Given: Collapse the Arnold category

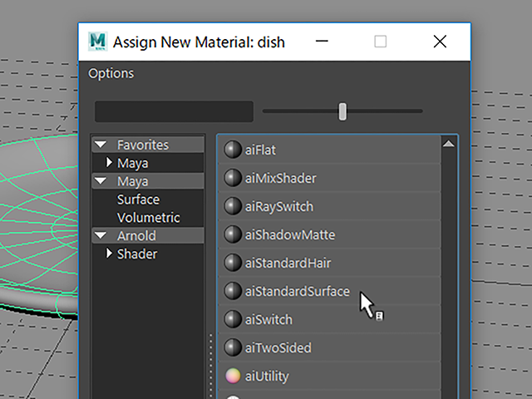Looking at the screenshot, I should [x=101, y=235].
